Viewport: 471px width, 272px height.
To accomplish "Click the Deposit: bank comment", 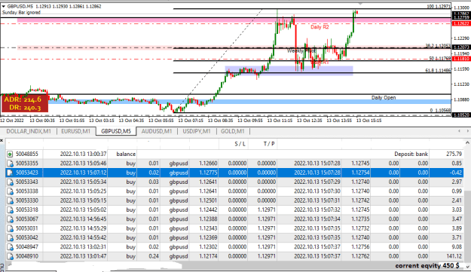I will (x=411, y=154).
